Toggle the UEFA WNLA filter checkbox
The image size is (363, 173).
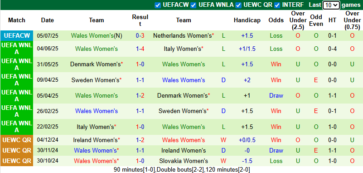[194, 5]
